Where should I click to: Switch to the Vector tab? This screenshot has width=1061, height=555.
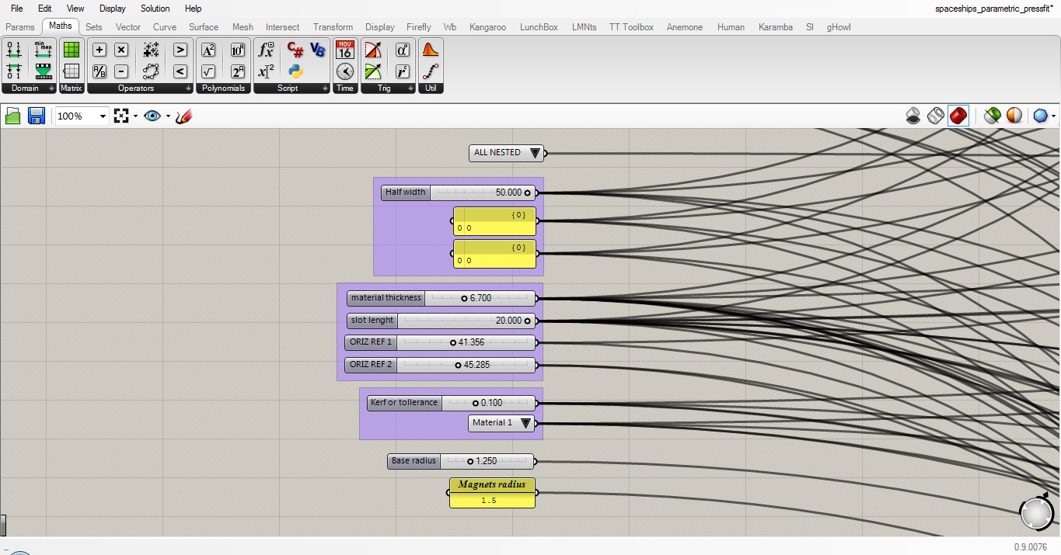128,27
